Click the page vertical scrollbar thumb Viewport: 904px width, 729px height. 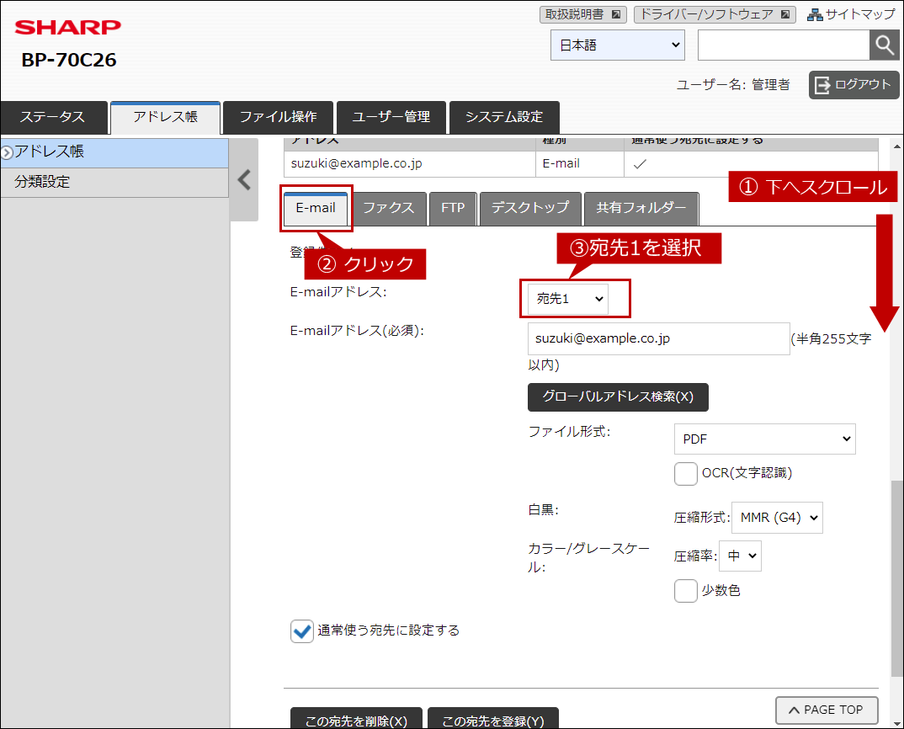896,577
